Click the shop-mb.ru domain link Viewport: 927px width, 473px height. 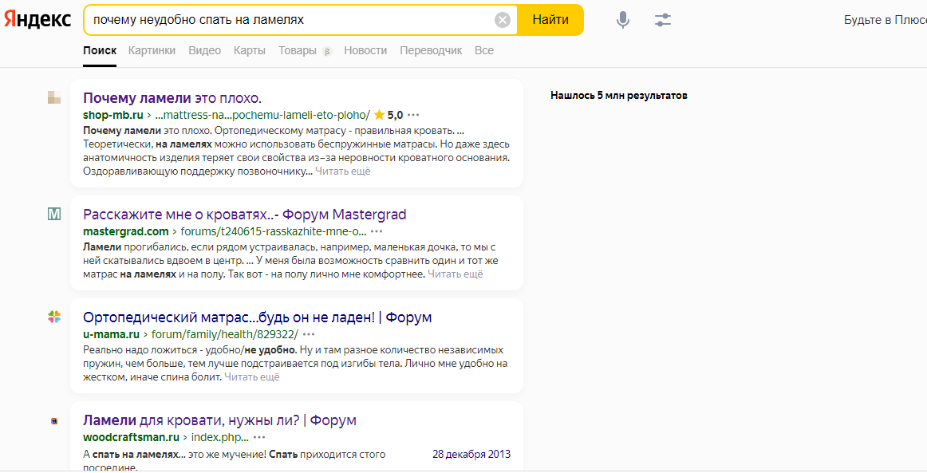tap(113, 115)
